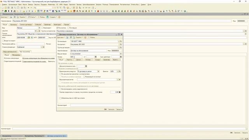Switch to Виды деятельности tab
Screen dimensions: 249x140
[10, 52]
